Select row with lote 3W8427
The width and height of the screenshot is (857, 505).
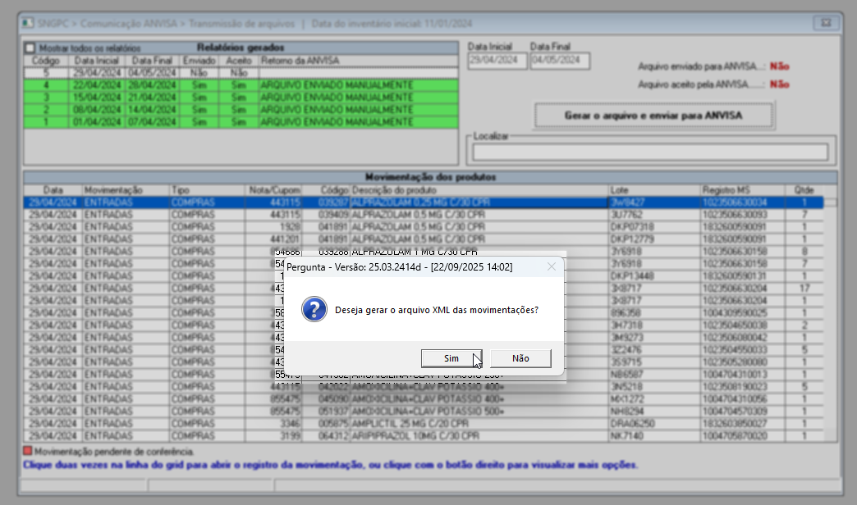(x=424, y=202)
